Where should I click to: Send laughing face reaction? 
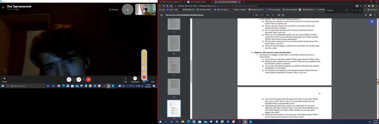pos(144,67)
